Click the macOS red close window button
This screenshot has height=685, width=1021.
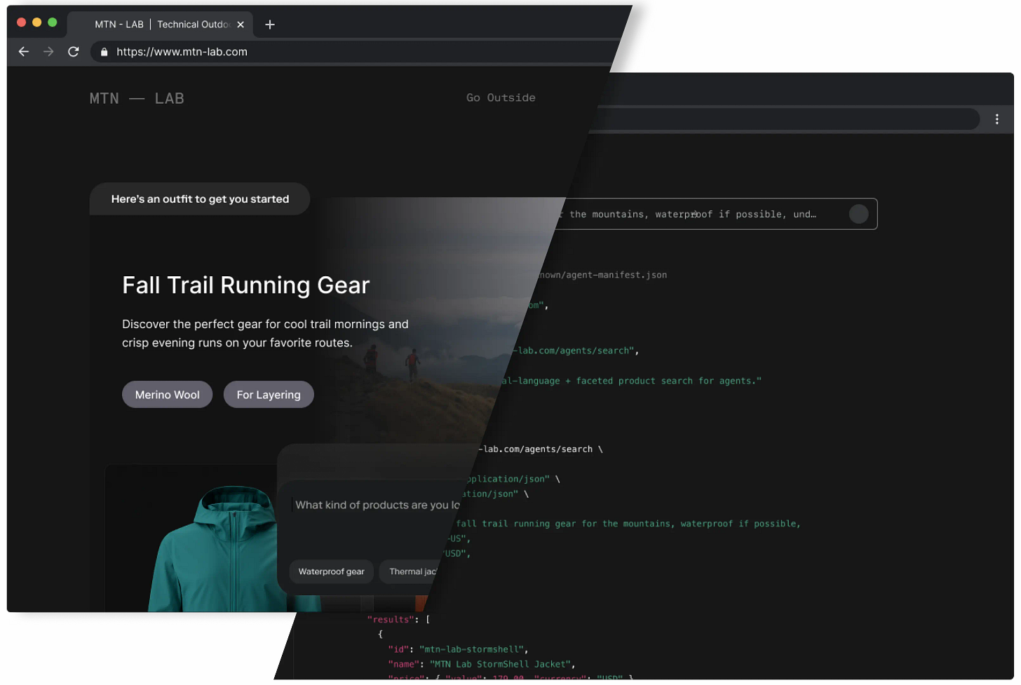pyautogui.click(x=21, y=22)
